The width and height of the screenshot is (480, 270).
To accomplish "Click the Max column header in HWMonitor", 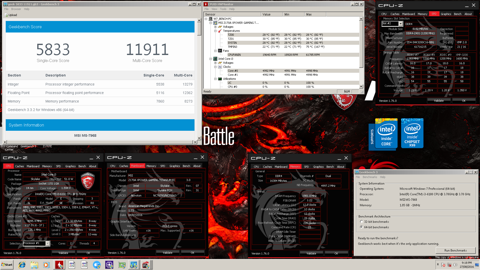I will point(315,14).
